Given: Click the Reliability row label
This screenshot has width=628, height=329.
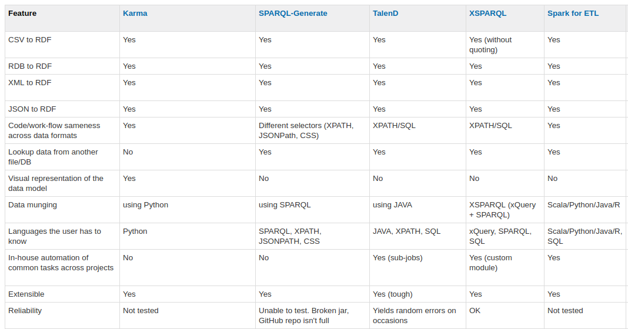Looking at the screenshot, I should 25,311.
